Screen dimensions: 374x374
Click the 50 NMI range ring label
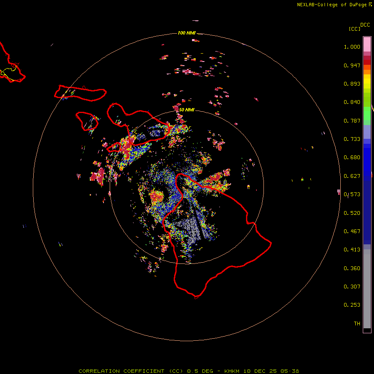187,110
